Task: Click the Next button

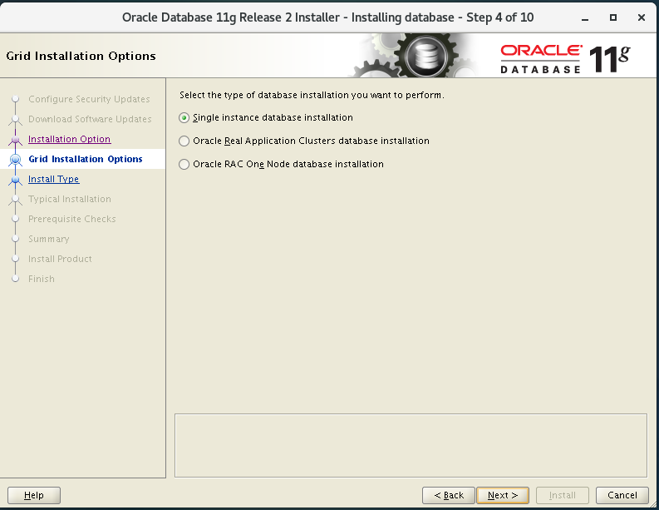Action: 503,495
